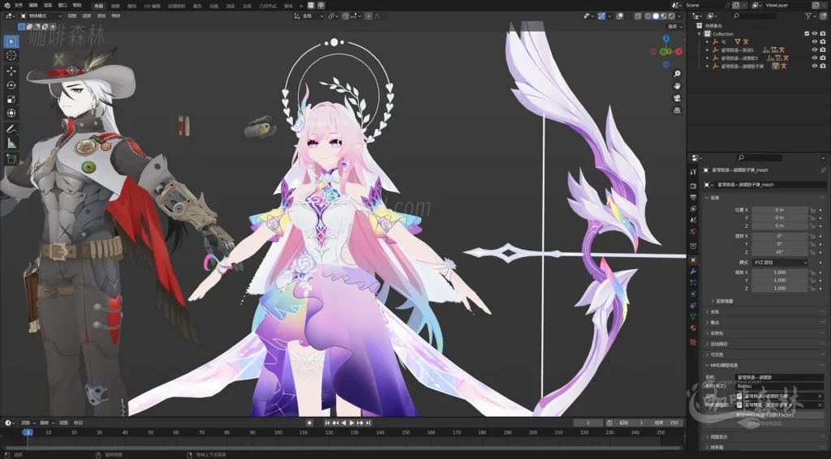Open the 添加 Add menu in viewport header

101,16
